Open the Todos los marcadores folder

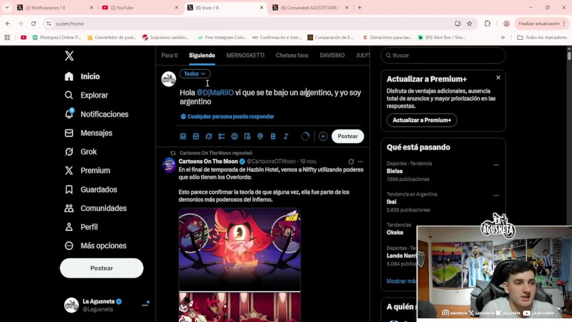tap(542, 38)
